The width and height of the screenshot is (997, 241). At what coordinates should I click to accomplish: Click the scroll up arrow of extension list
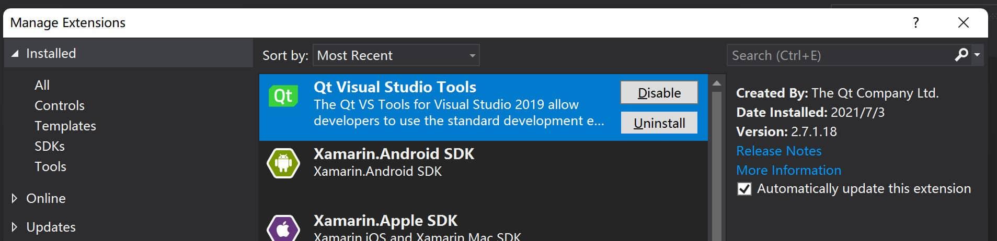click(716, 83)
